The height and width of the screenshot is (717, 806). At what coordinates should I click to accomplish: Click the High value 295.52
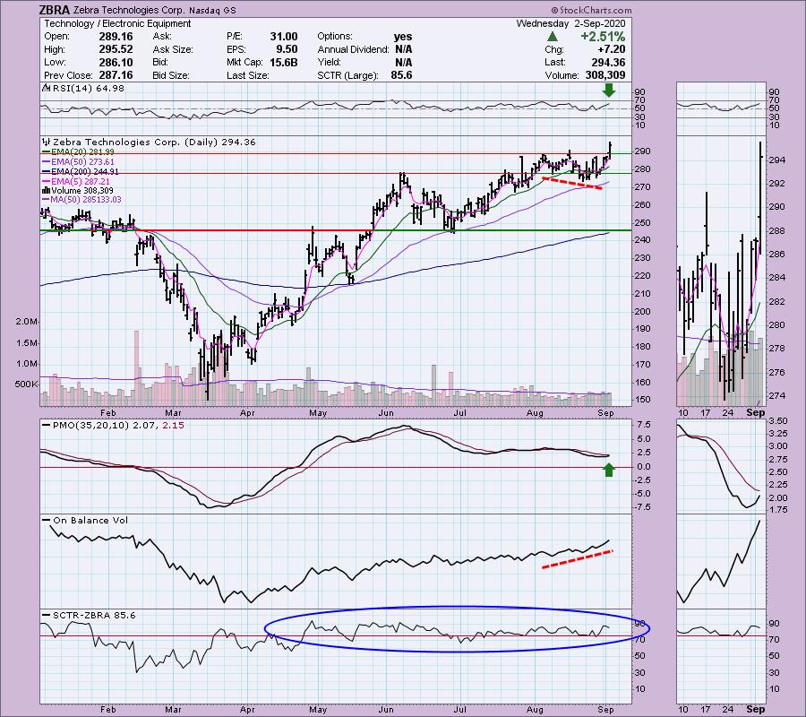pos(116,49)
